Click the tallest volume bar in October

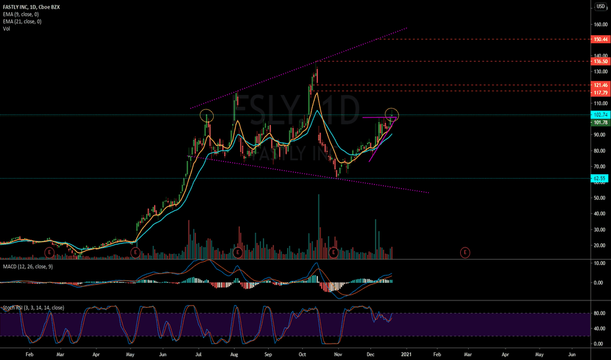tap(319, 226)
